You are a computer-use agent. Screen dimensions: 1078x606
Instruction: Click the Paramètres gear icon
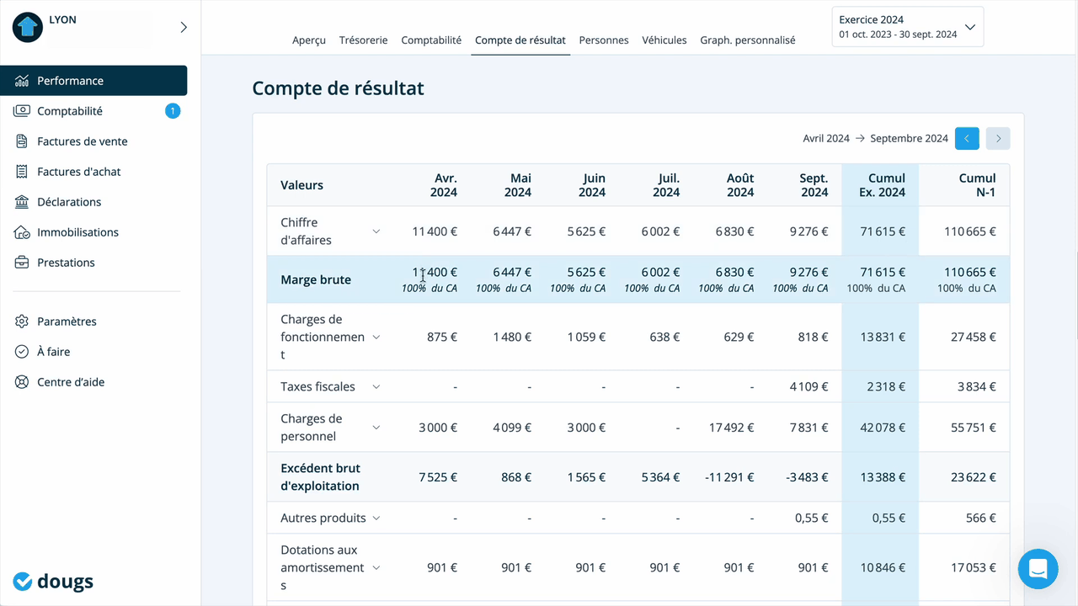tap(22, 322)
